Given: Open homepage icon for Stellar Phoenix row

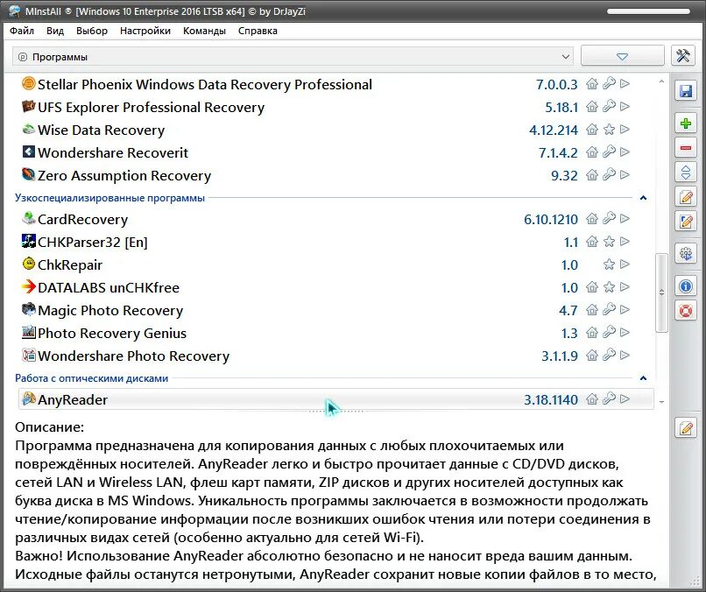Looking at the screenshot, I should click(591, 84).
